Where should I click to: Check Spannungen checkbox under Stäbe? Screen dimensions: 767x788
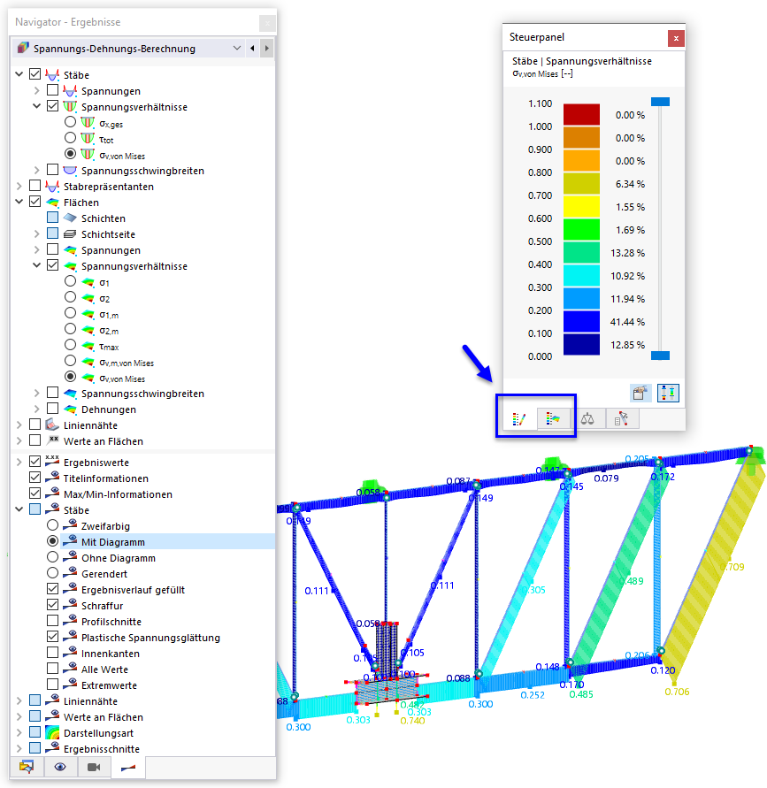coord(52,90)
